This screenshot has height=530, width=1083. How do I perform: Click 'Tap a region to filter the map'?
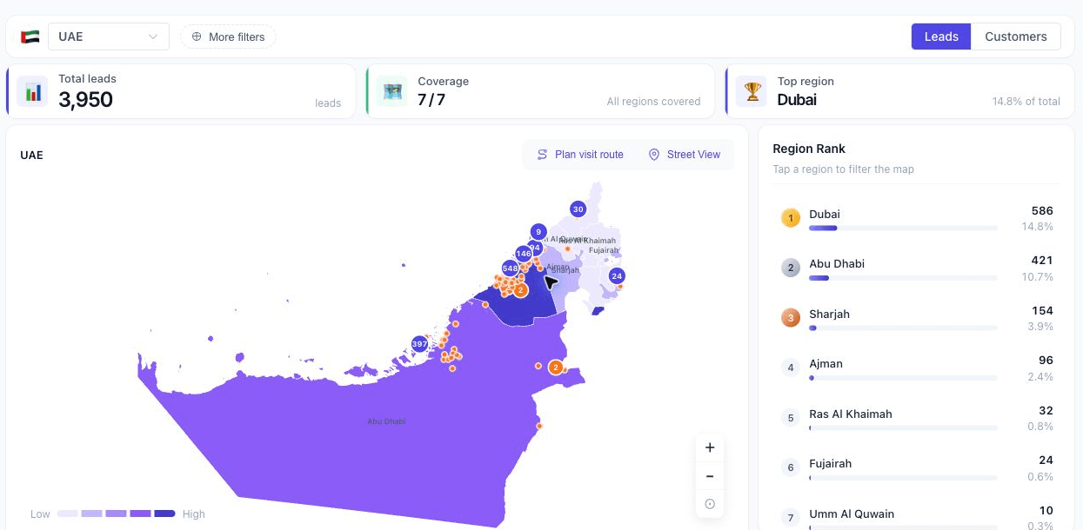[844, 169]
